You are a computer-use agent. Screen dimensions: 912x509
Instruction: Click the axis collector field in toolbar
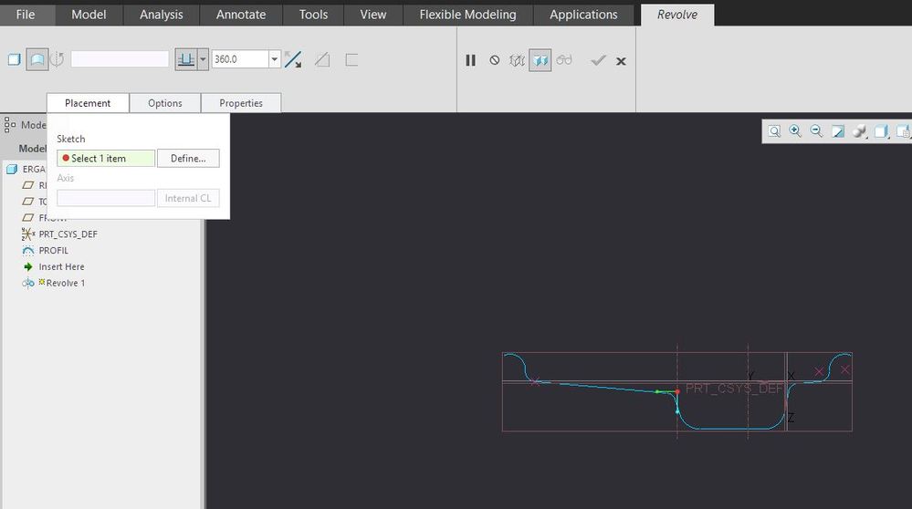click(x=120, y=59)
